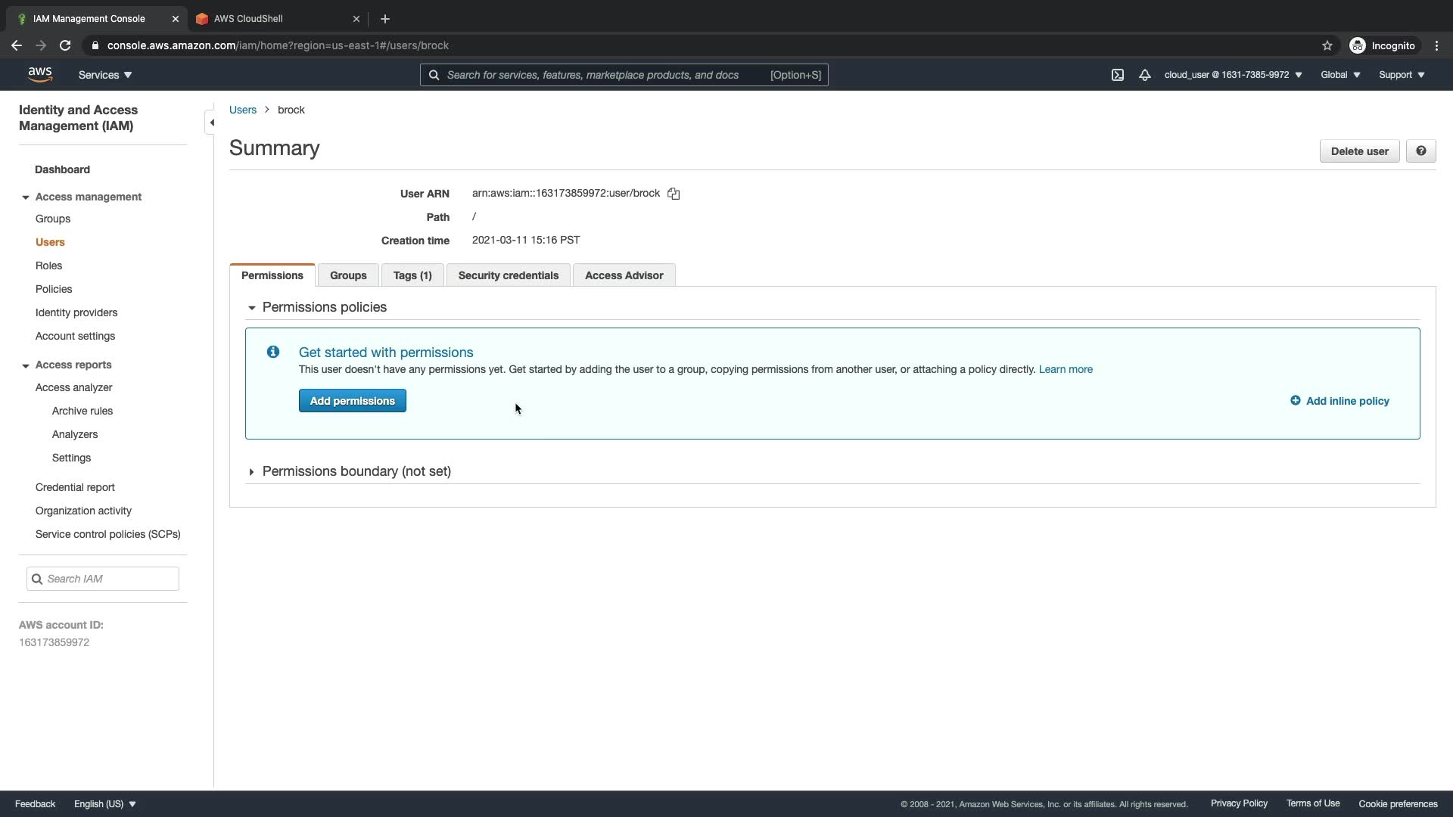This screenshot has width=1453, height=817.
Task: Click the Delete user button
Action: tap(1359, 151)
